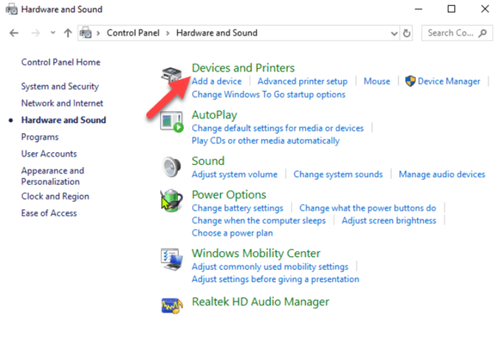The image size is (502, 337).
Task: Open the recent locations dropdown chevron
Action: pyautogui.click(x=52, y=33)
